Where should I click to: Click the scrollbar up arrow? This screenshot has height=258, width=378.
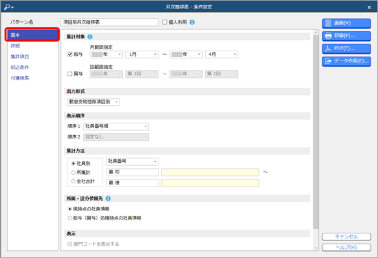click(x=316, y=32)
